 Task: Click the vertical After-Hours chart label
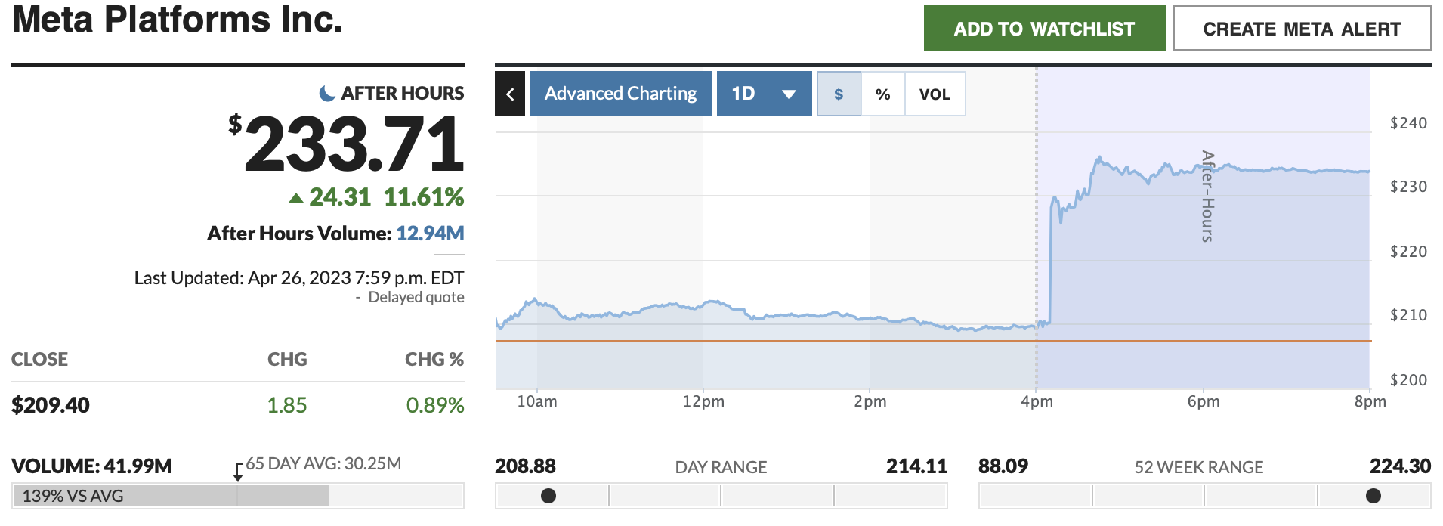[x=1207, y=196]
